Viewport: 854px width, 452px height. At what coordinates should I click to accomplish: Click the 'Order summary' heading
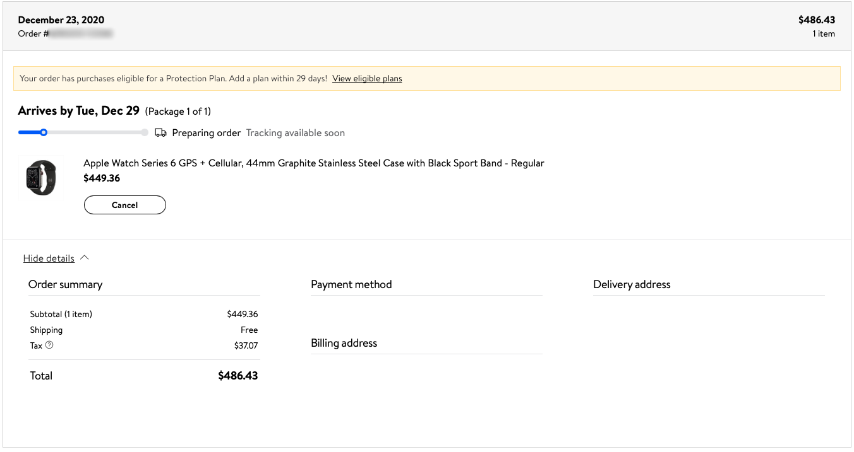[x=66, y=284]
